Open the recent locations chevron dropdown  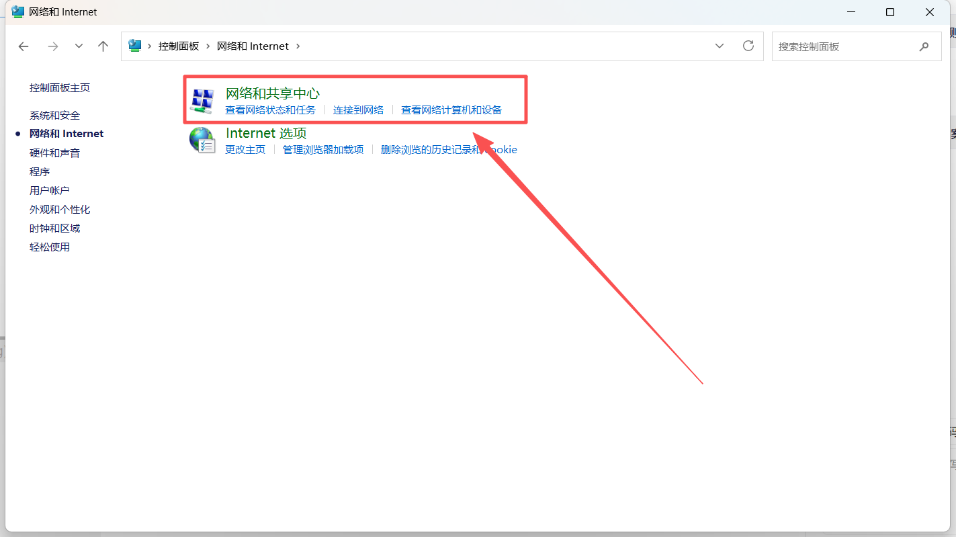(x=79, y=46)
